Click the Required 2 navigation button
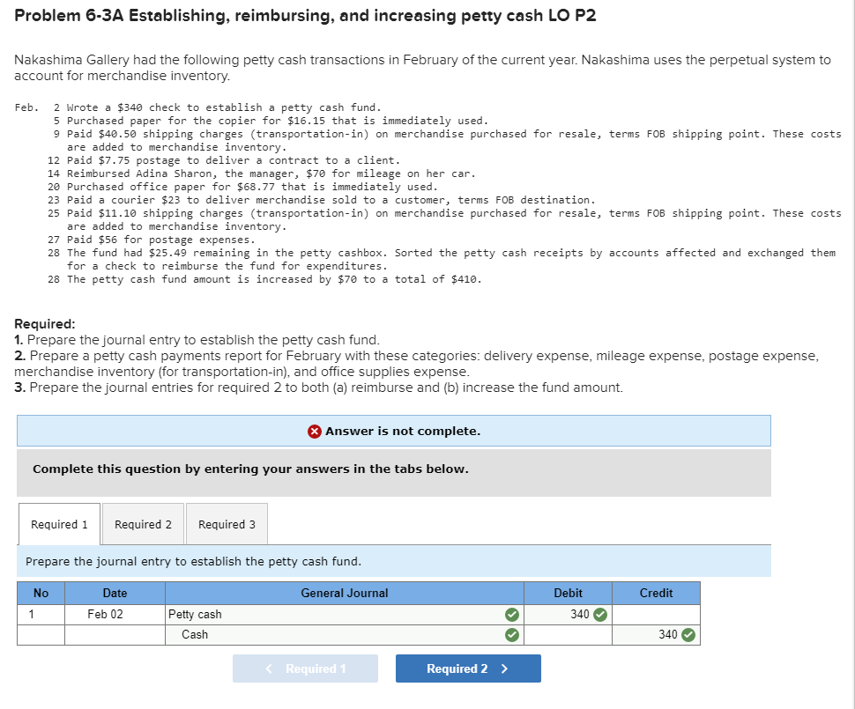This screenshot has width=855, height=709. pyautogui.click(x=468, y=668)
